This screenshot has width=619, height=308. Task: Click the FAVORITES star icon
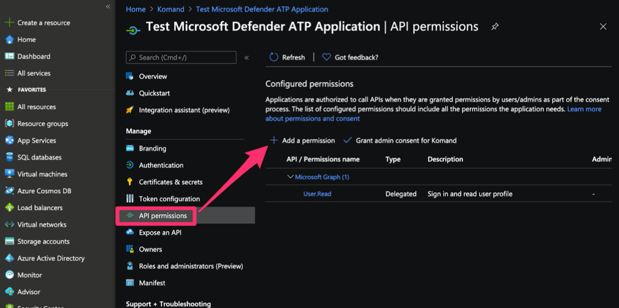coord(10,90)
